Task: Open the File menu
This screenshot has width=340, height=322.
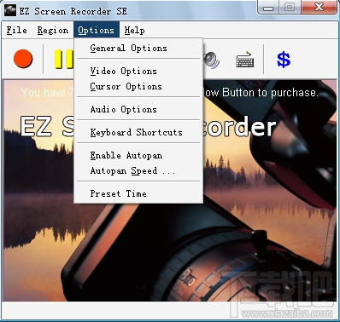Action: (x=17, y=30)
